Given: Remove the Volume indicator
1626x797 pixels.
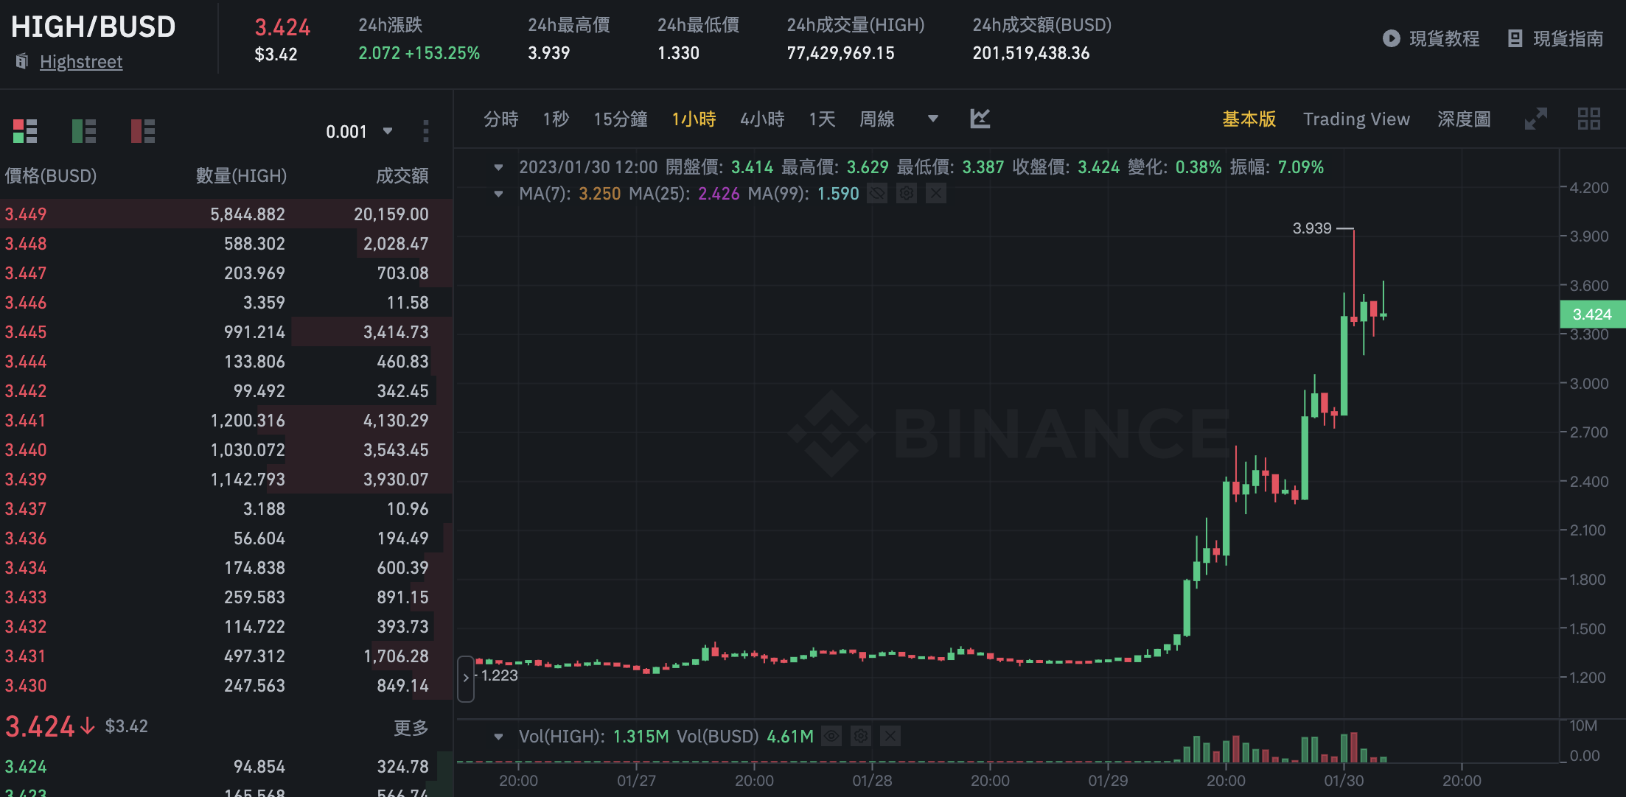Looking at the screenshot, I should pos(890,736).
